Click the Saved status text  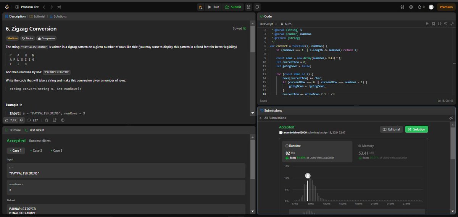click(263, 100)
